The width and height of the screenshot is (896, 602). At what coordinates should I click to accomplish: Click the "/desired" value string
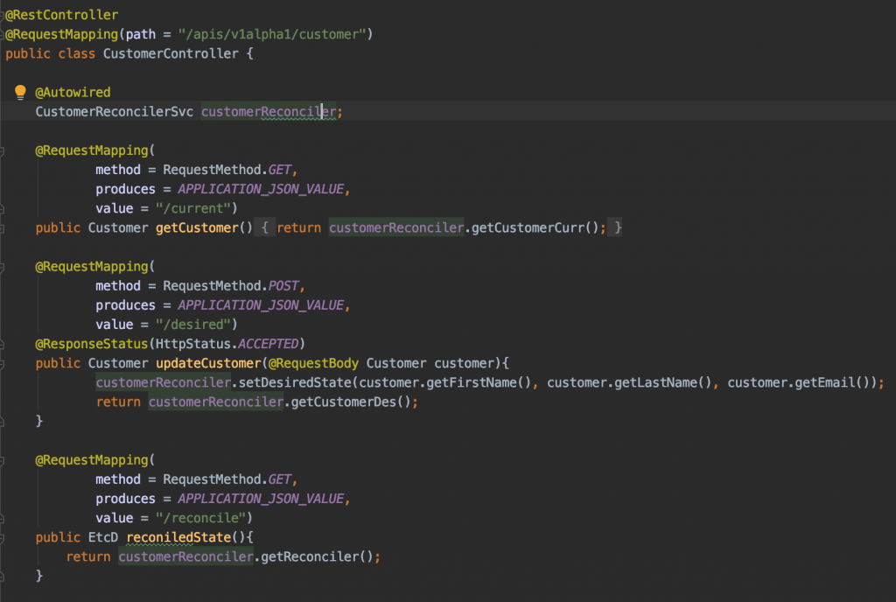(201, 325)
